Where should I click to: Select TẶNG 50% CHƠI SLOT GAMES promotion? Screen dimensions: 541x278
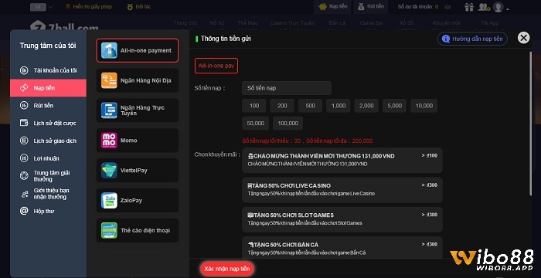pyautogui.click(x=342, y=219)
